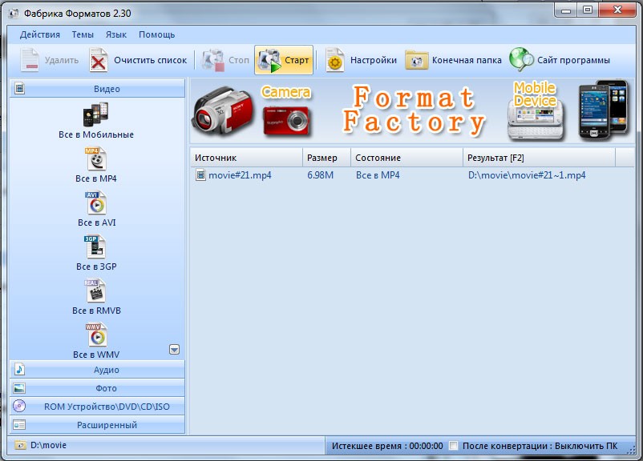Choose the Все в AVI converter icon
This screenshot has height=461, width=643.
pos(96,203)
